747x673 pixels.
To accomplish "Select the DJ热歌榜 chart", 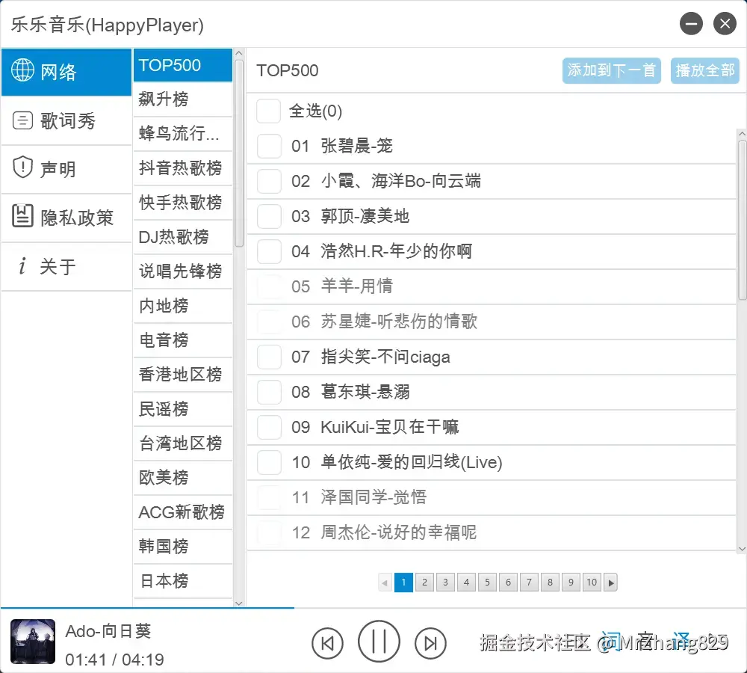I will point(183,236).
